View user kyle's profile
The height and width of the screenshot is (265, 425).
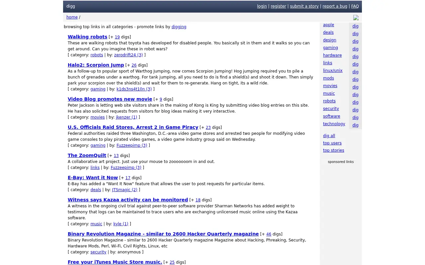pyautogui.click(x=121, y=224)
